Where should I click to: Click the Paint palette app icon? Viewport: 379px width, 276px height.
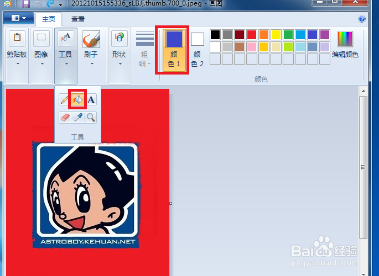7,3
